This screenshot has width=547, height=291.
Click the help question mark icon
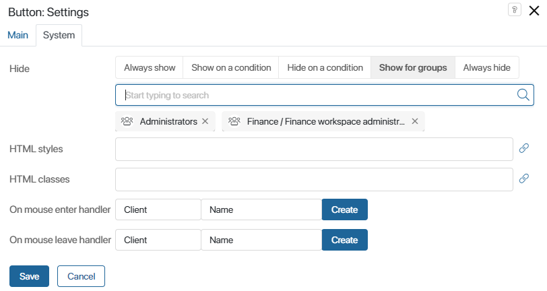coord(514,9)
